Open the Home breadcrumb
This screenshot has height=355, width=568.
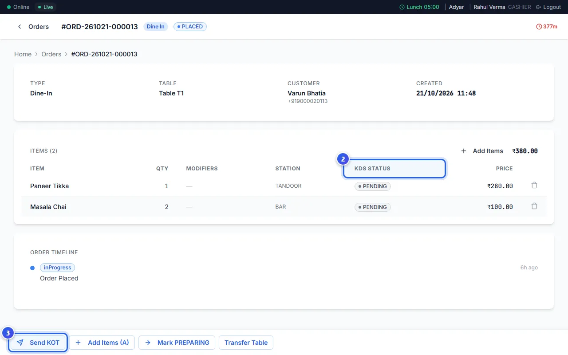pos(23,54)
